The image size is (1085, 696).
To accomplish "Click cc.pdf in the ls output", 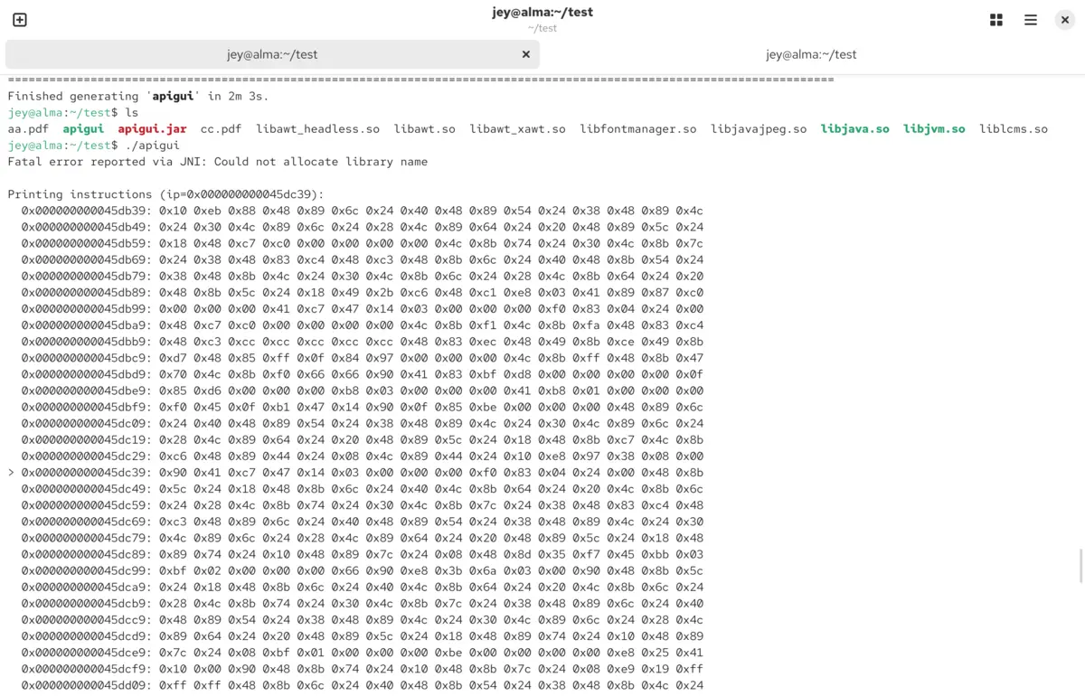I will (221, 129).
